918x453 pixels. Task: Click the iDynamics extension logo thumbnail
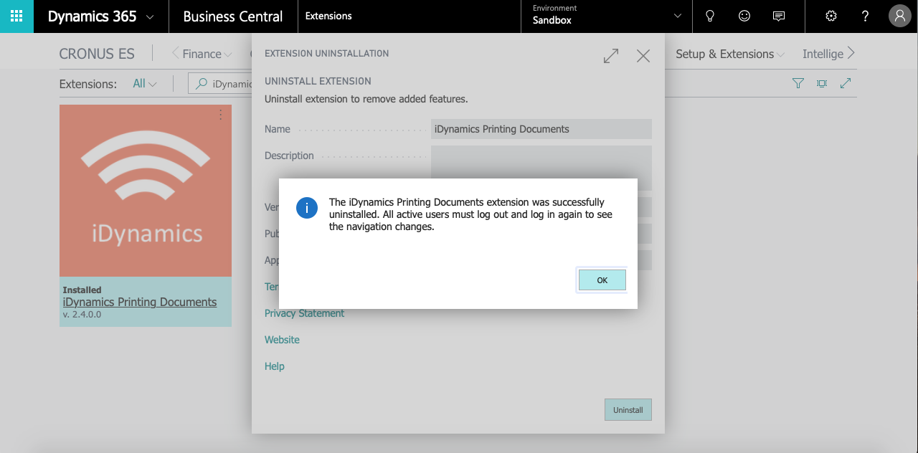tap(146, 191)
